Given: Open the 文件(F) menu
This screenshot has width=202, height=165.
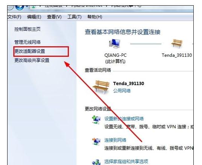Looking at the screenshot, I should [x=14, y=17].
